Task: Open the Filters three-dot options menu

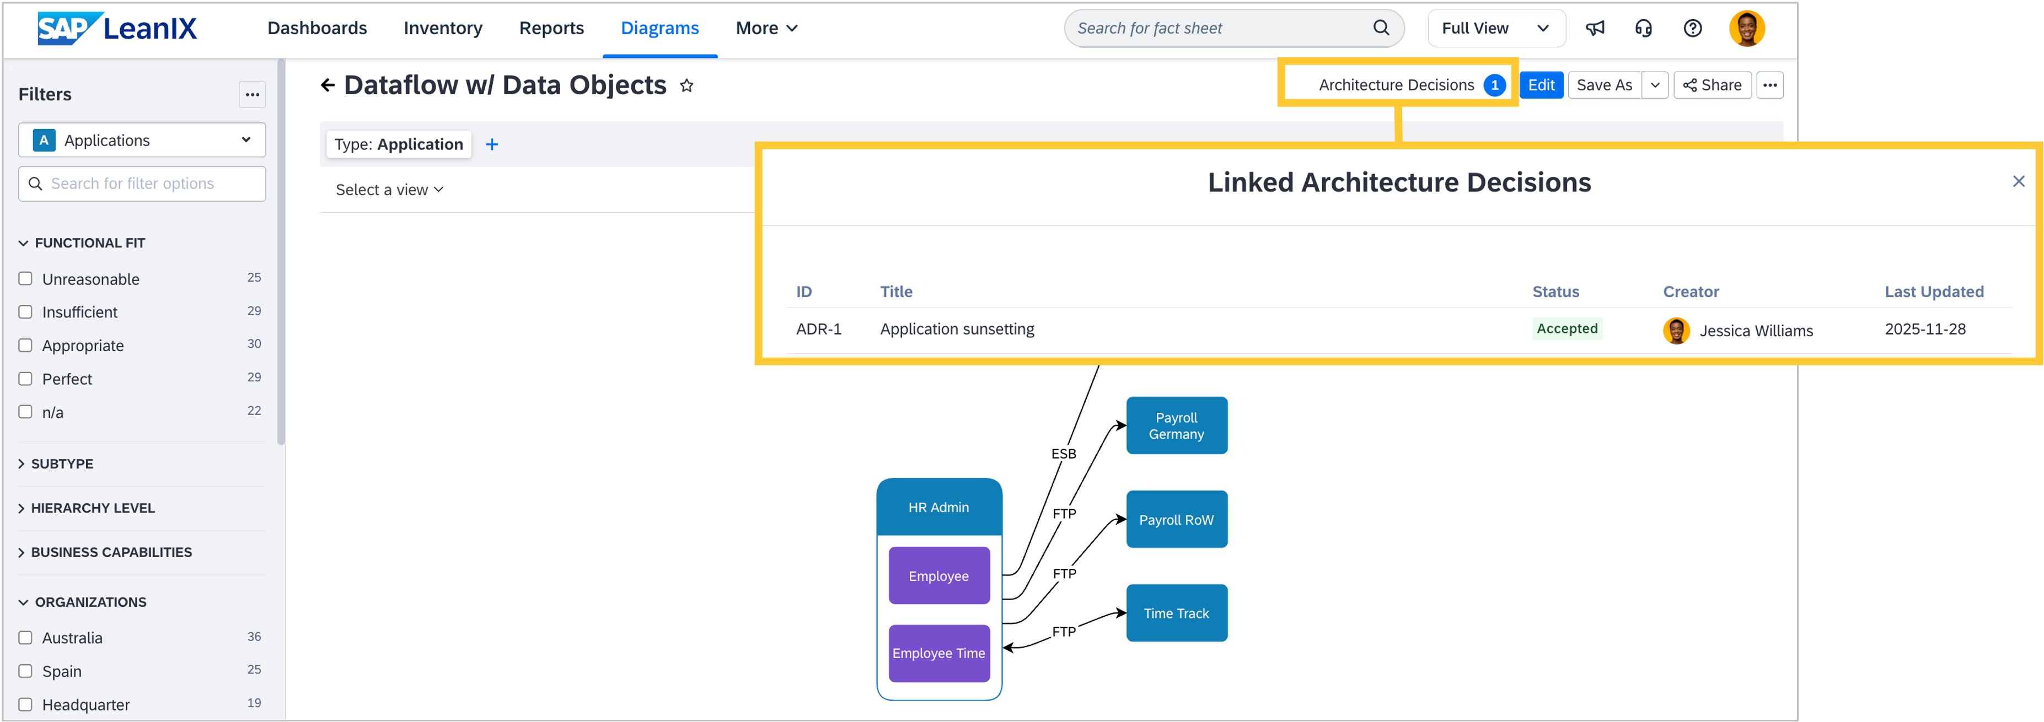Action: [x=253, y=94]
